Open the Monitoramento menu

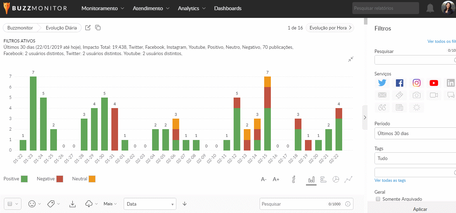(103, 8)
